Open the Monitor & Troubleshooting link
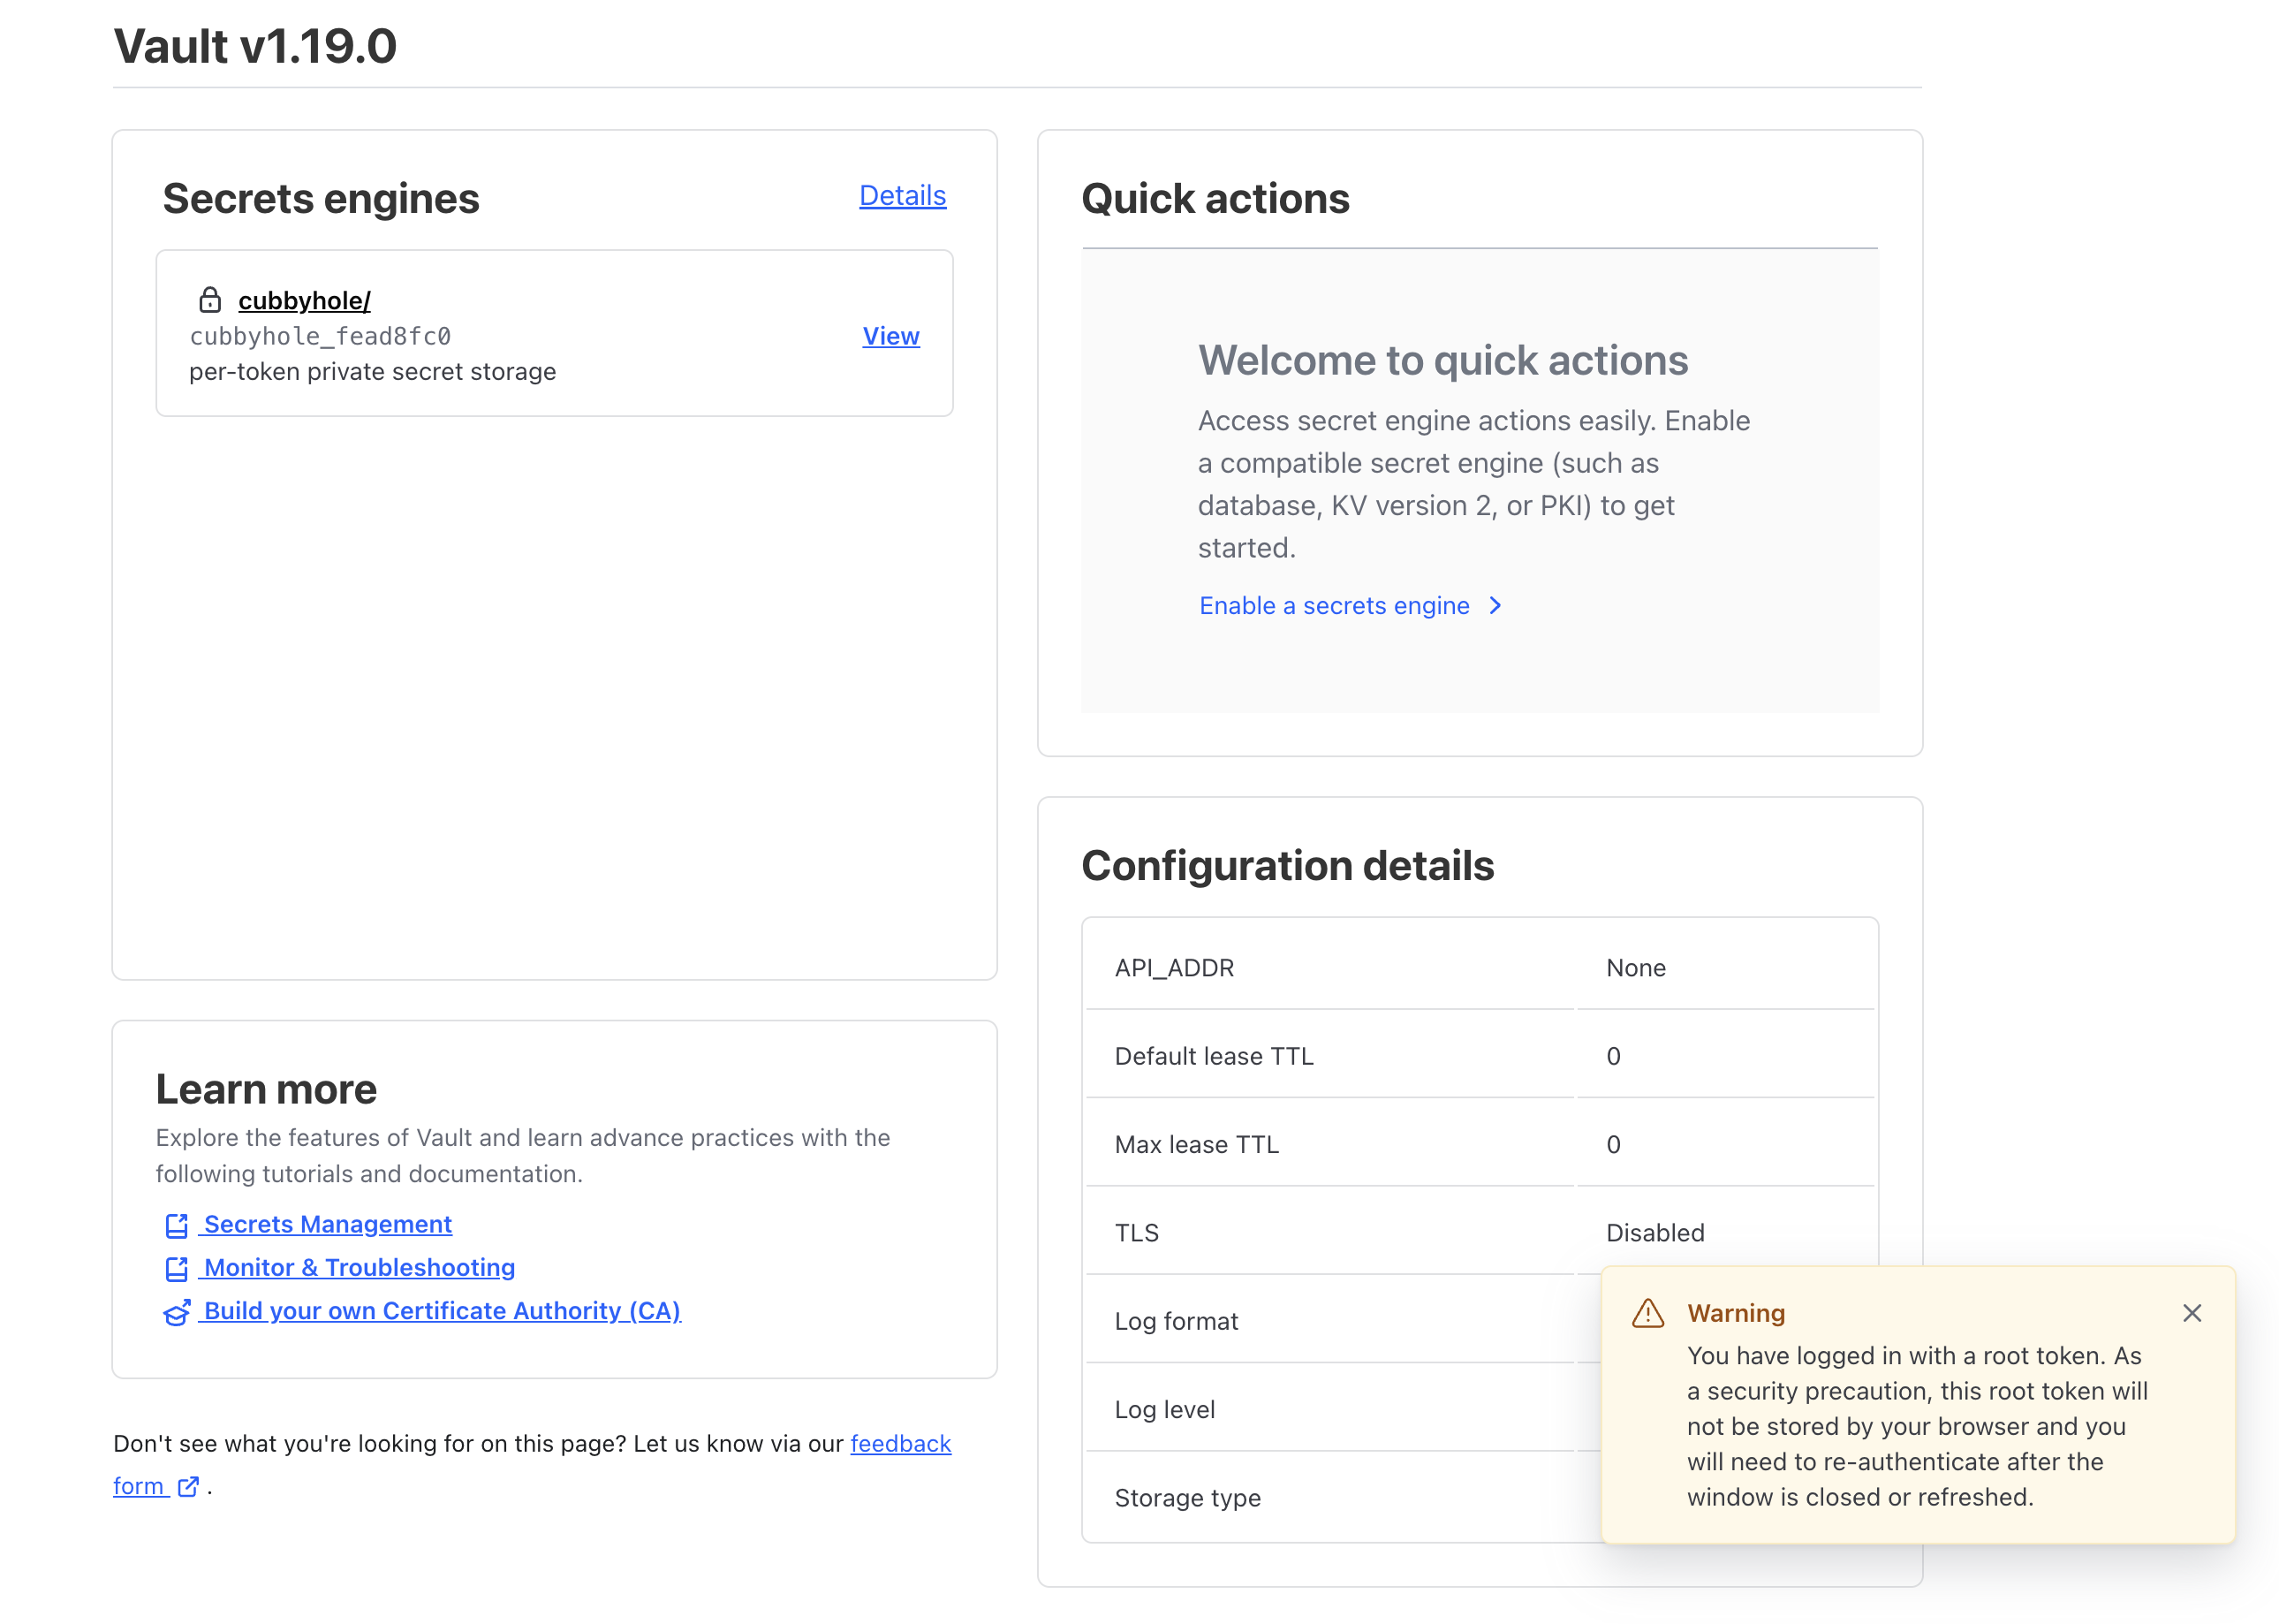Image resolution: width=2279 pixels, height=1624 pixels. pyautogui.click(x=359, y=1267)
